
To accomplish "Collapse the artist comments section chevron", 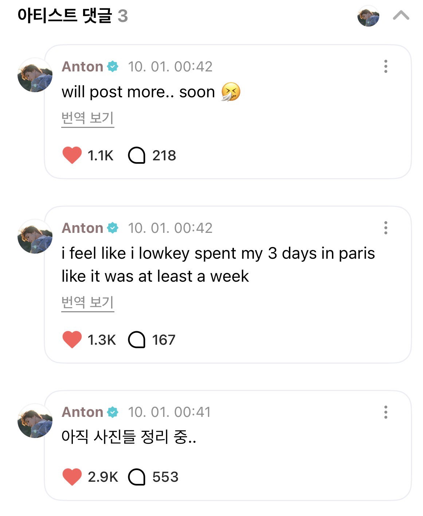I will pyautogui.click(x=401, y=16).
